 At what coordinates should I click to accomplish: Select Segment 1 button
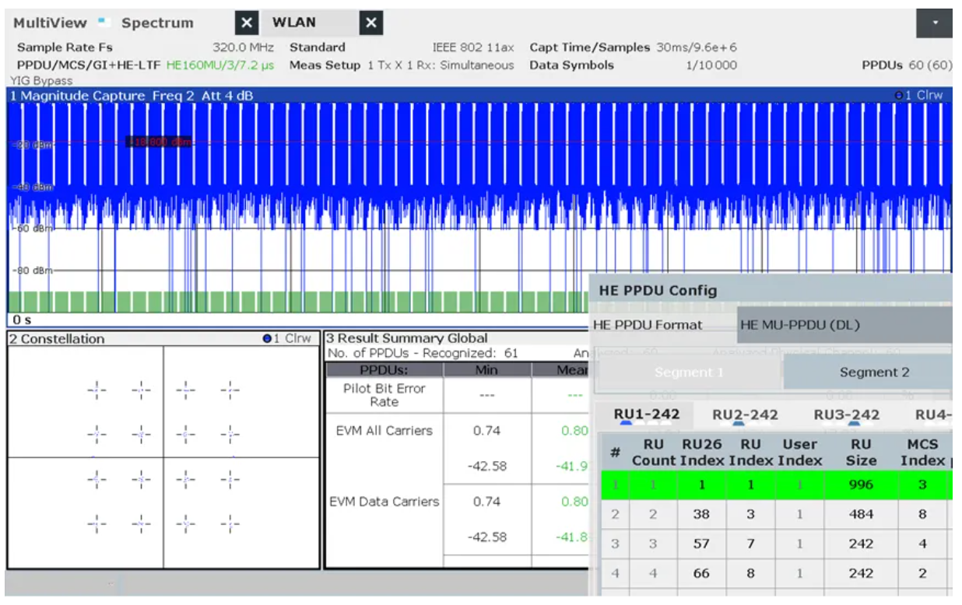(x=689, y=372)
